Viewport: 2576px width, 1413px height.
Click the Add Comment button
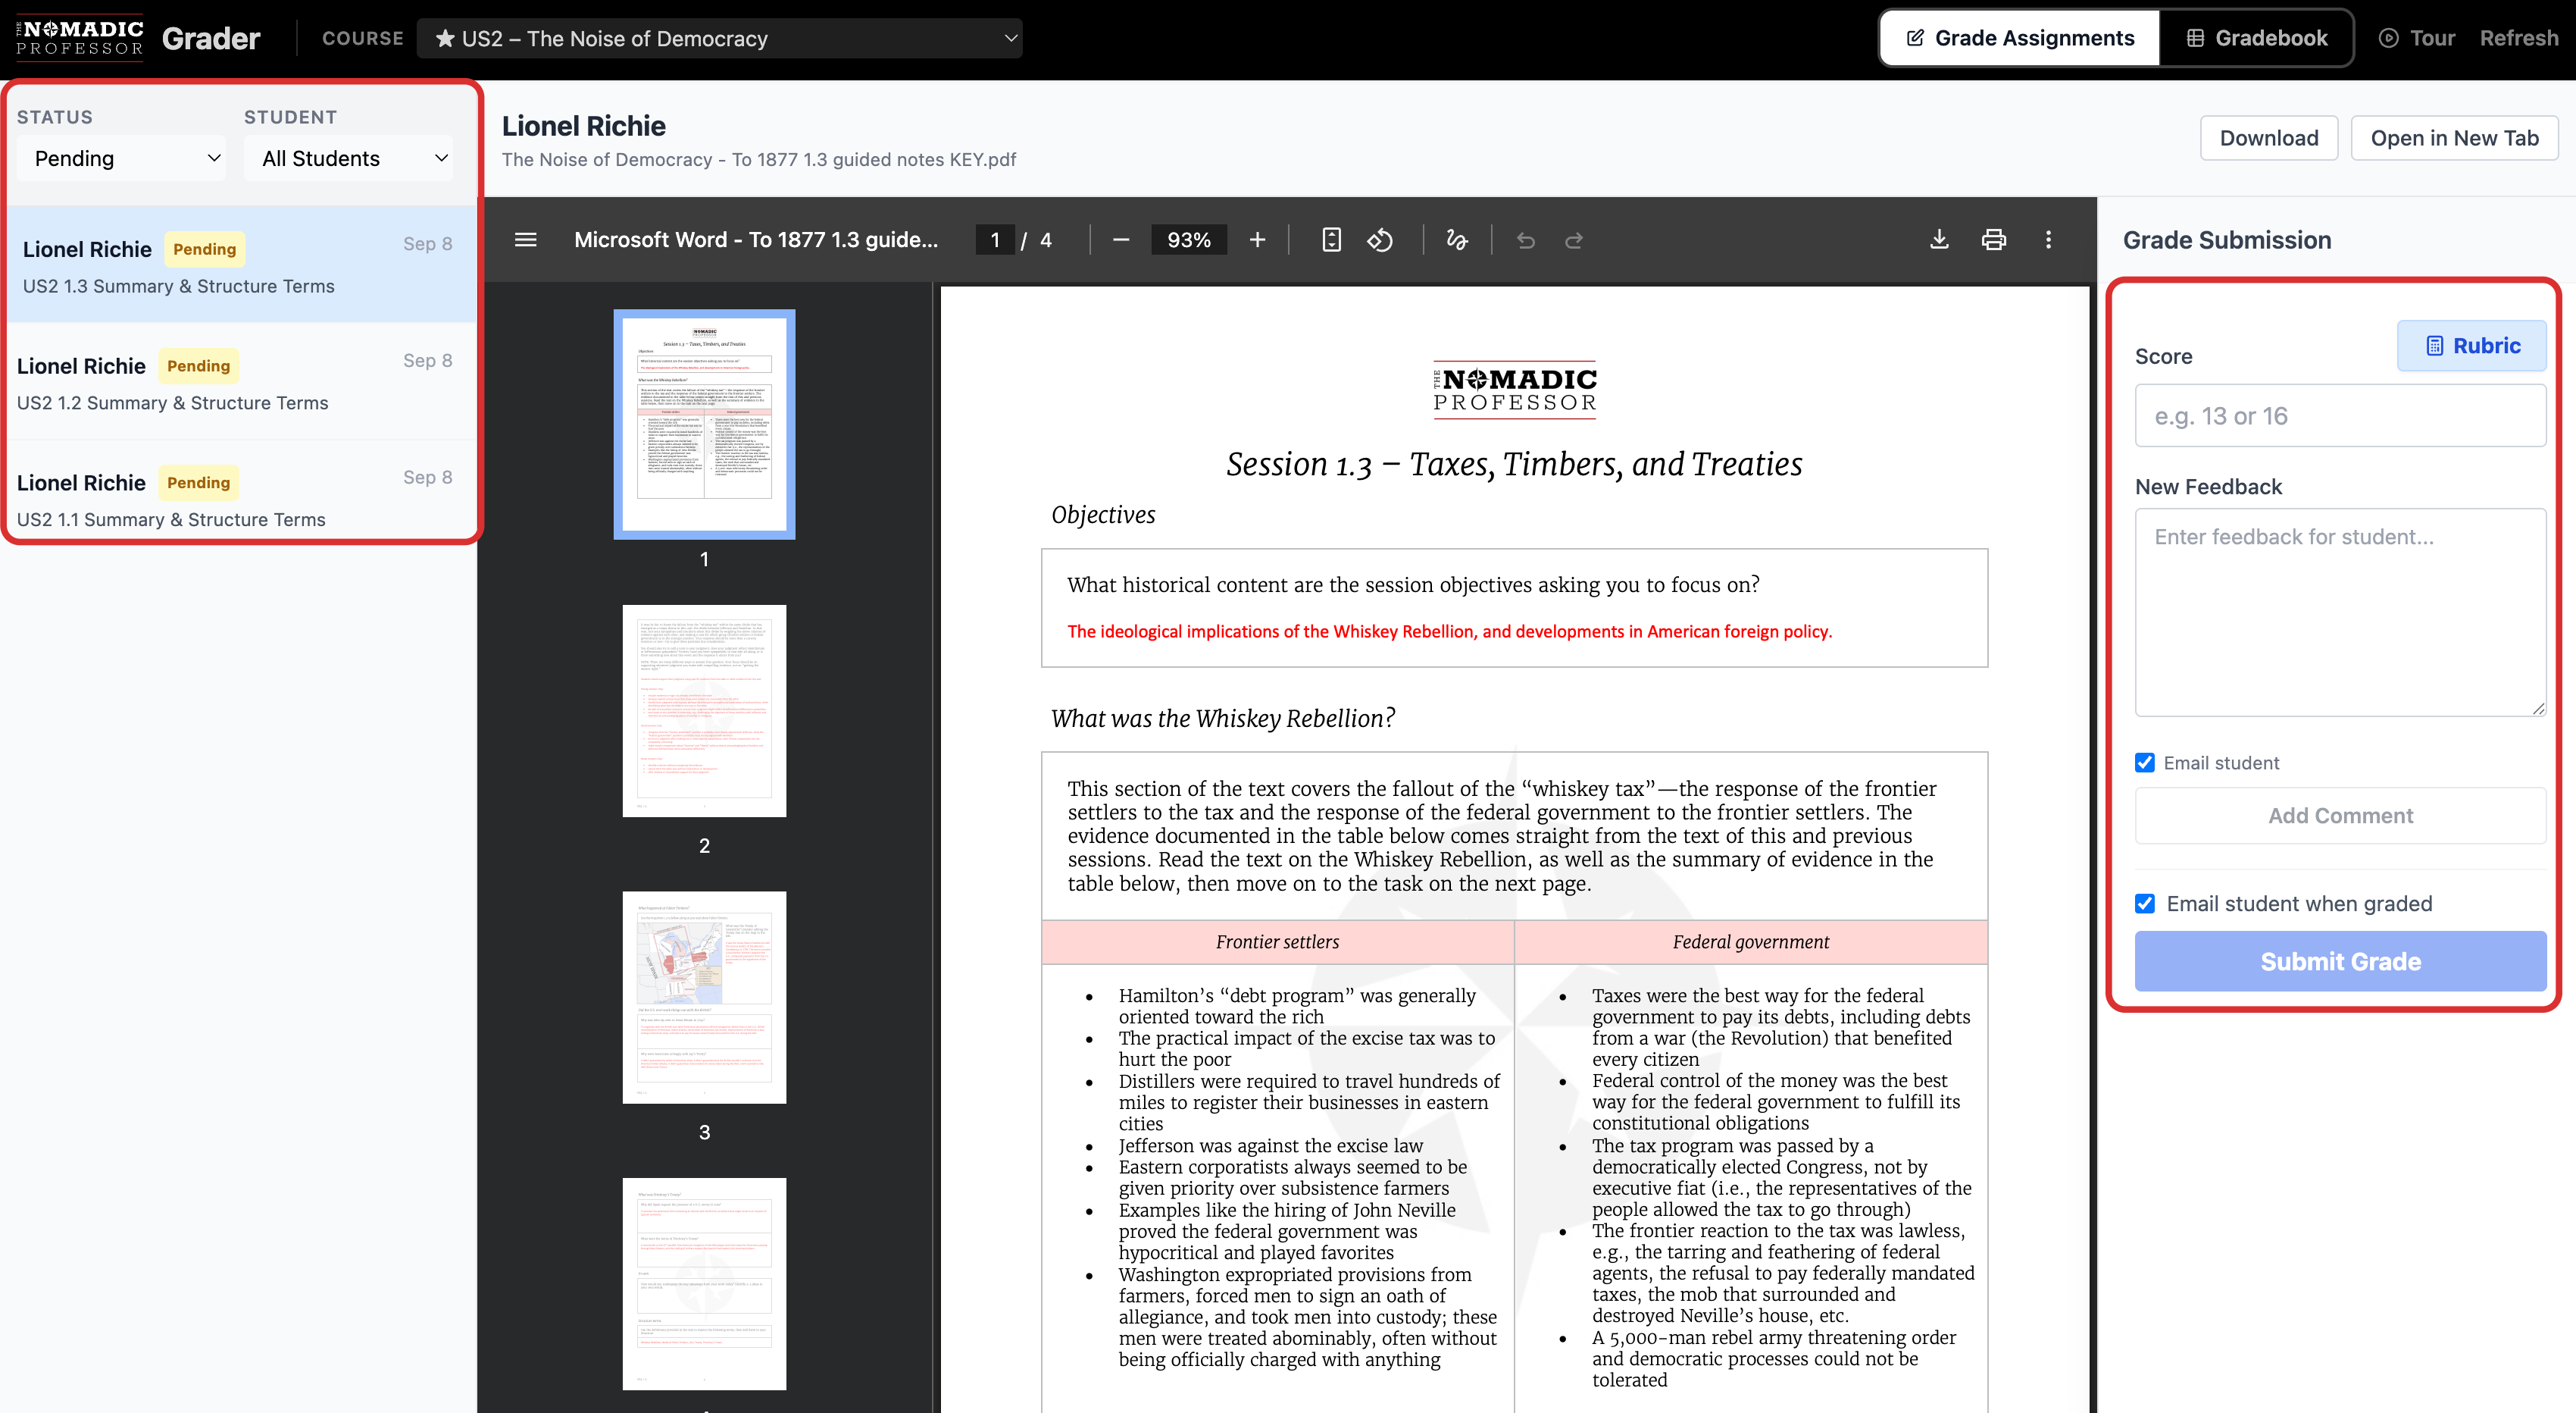2340,816
